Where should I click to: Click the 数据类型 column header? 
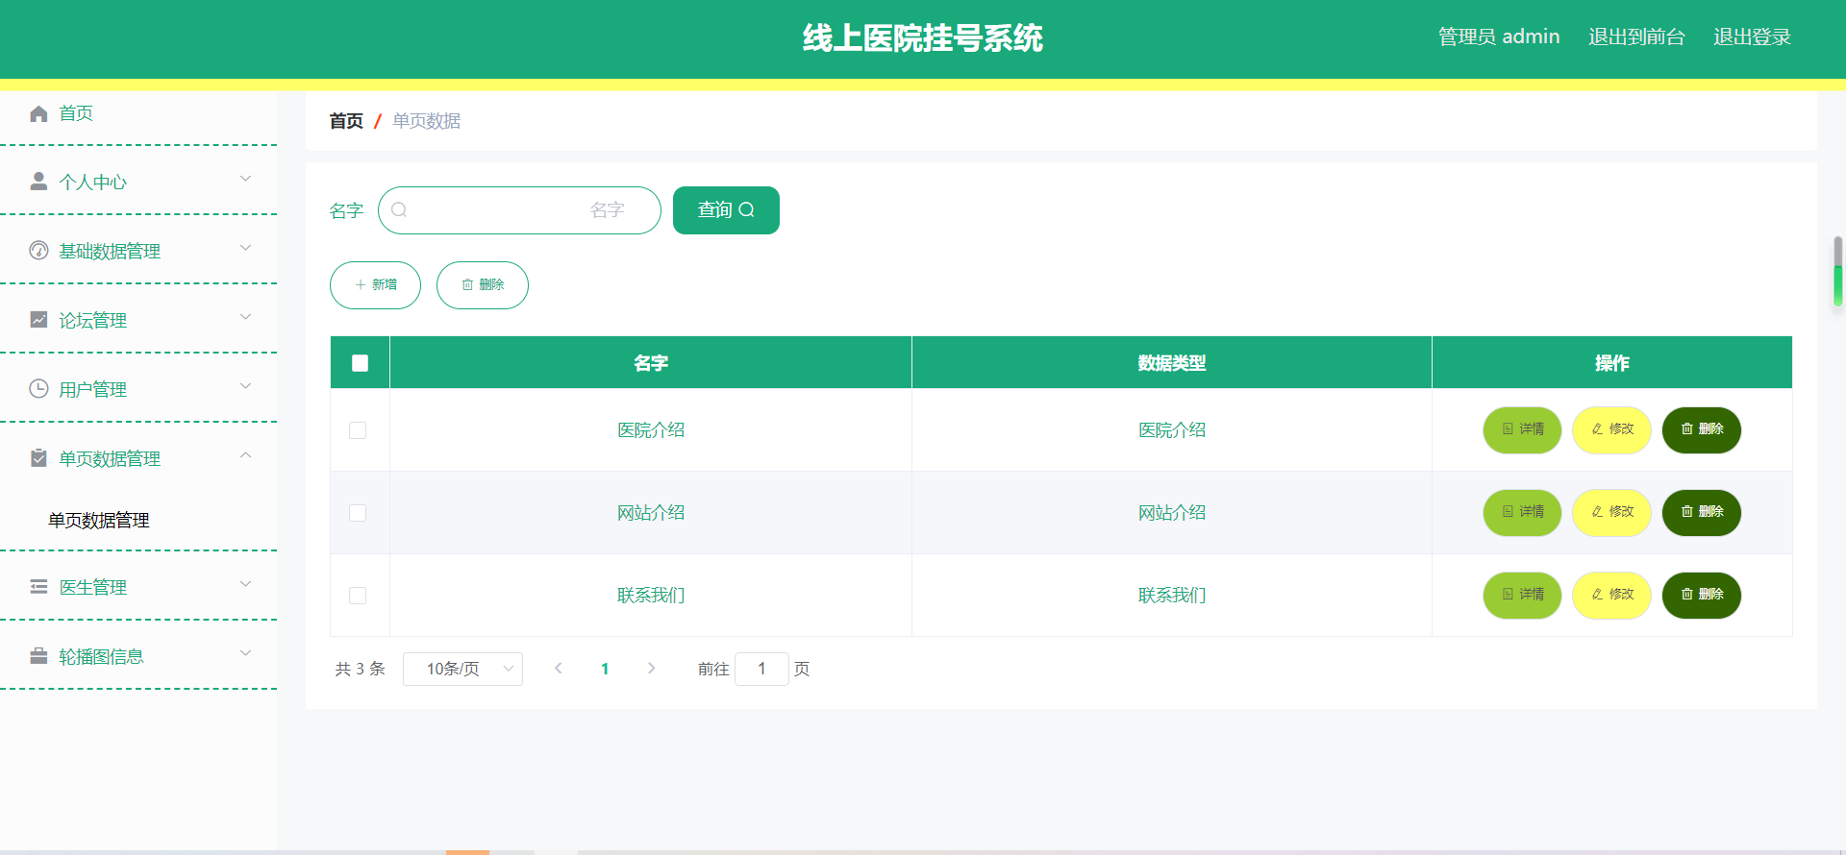(x=1172, y=363)
